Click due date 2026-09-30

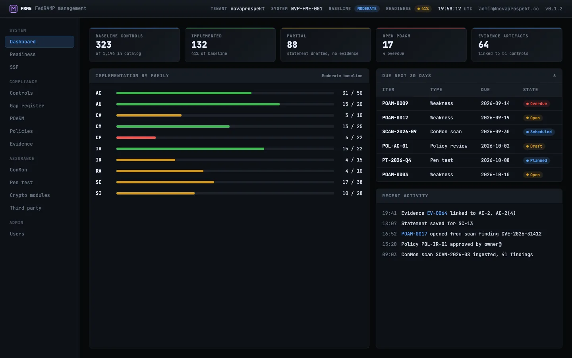495,132
